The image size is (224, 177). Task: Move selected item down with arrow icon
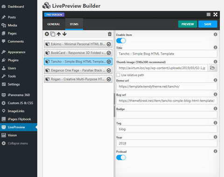tap(64, 34)
